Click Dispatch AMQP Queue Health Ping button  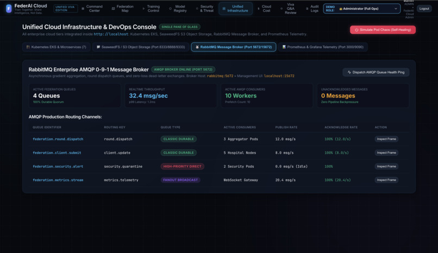coord(376,72)
